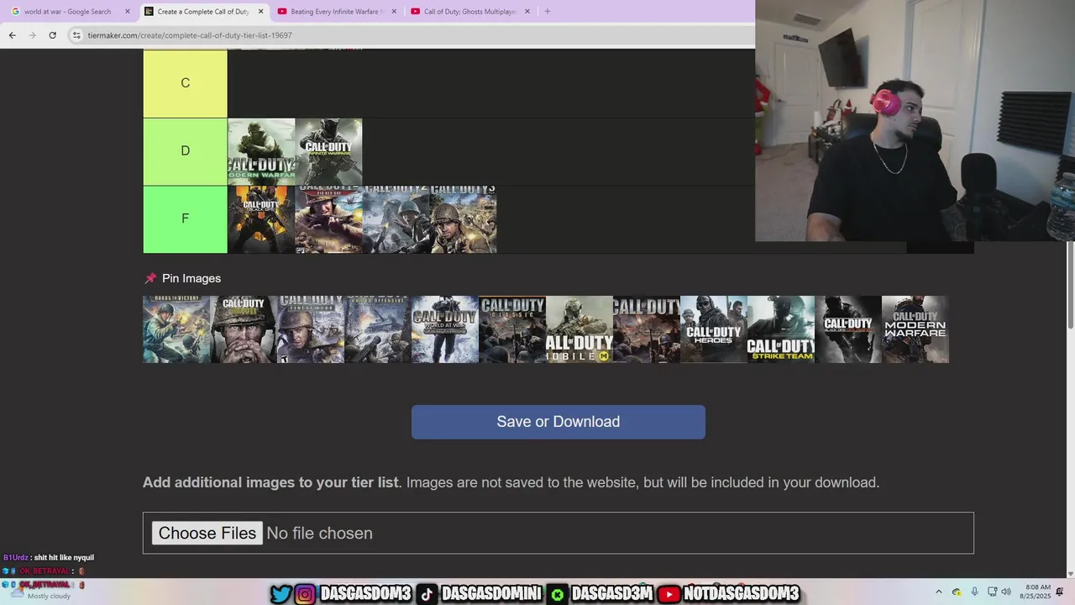This screenshot has width=1075, height=605.
Task: Click the light green D tier label
Action: [185, 151]
